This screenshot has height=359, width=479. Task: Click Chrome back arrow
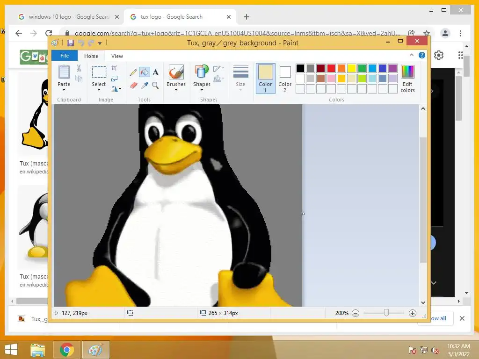point(19,33)
